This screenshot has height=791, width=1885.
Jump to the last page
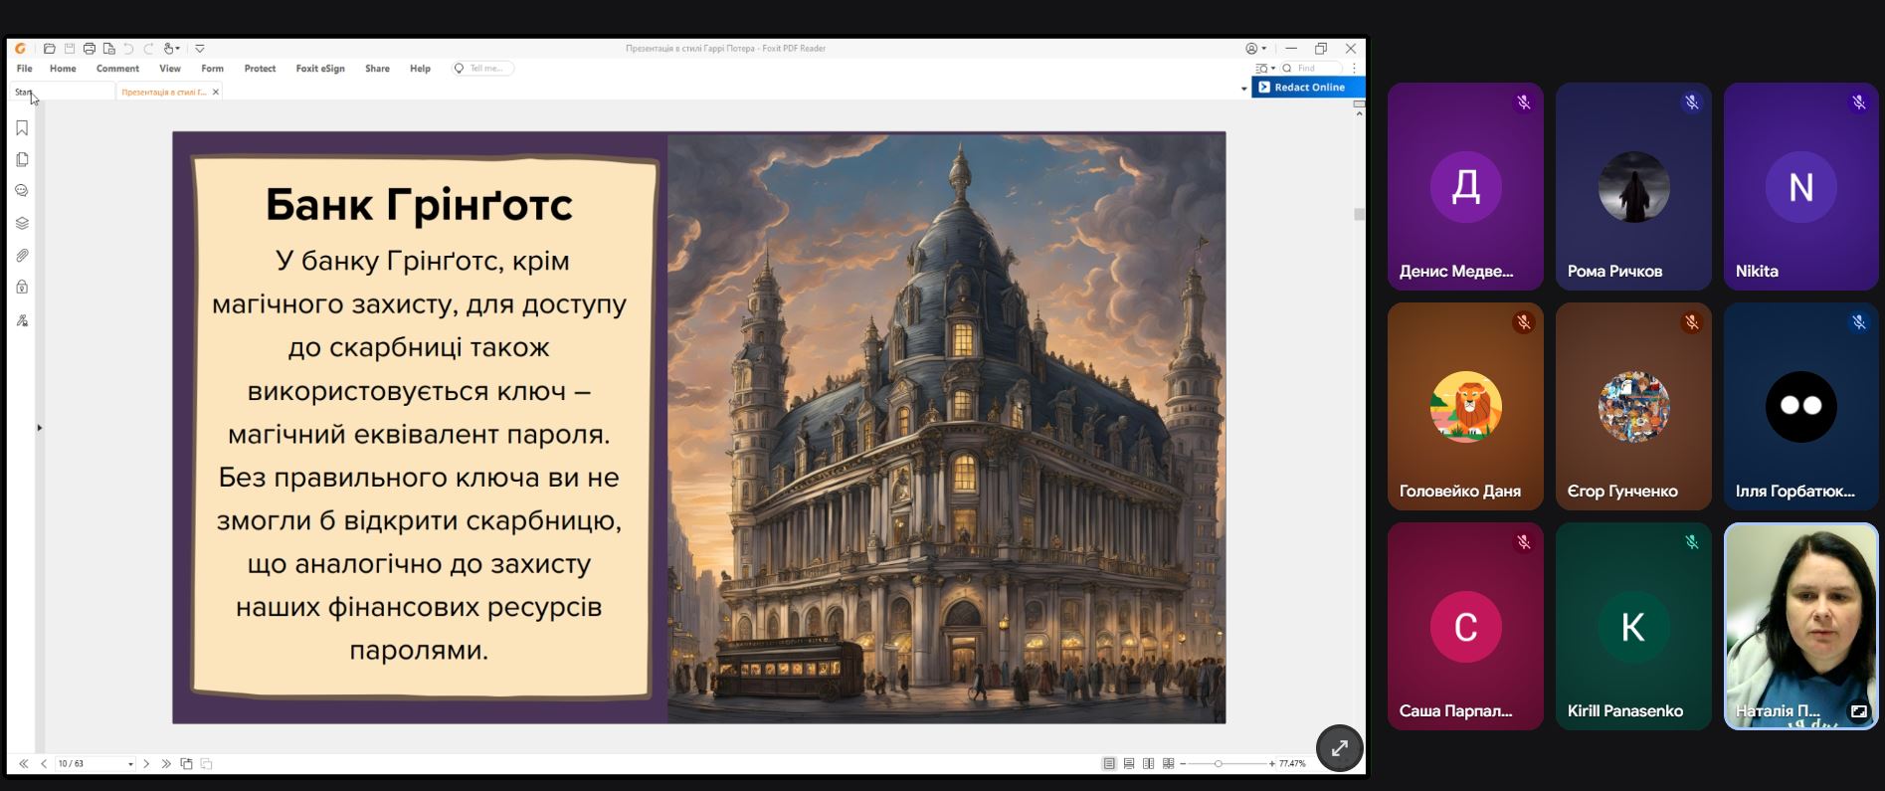pos(166,764)
